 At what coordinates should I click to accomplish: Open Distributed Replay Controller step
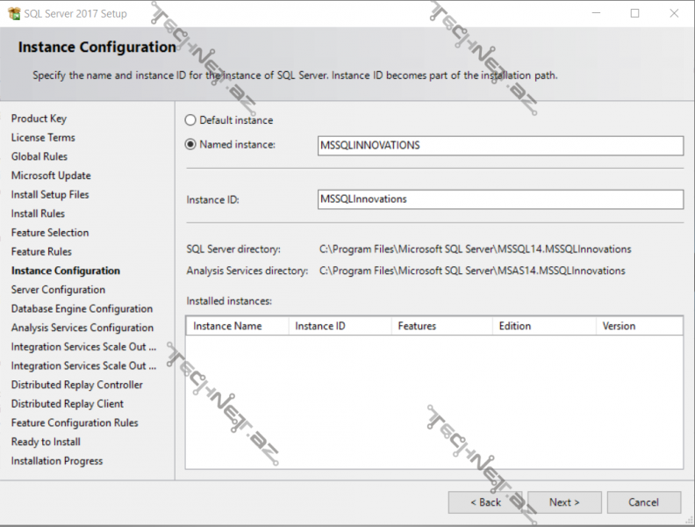click(76, 385)
